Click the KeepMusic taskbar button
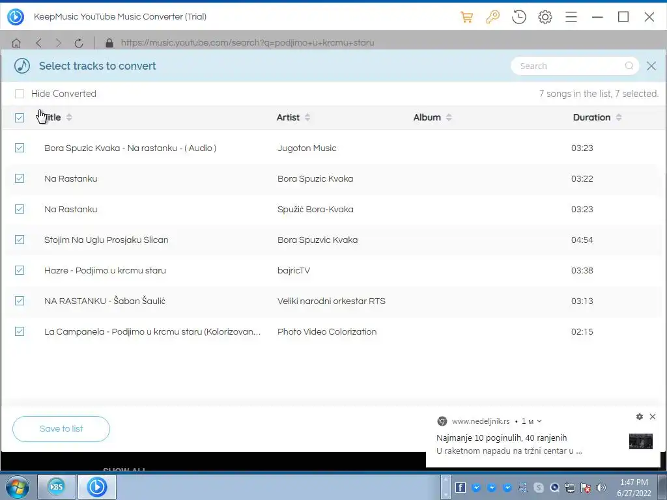This screenshot has width=667, height=500. pyautogui.click(x=97, y=487)
